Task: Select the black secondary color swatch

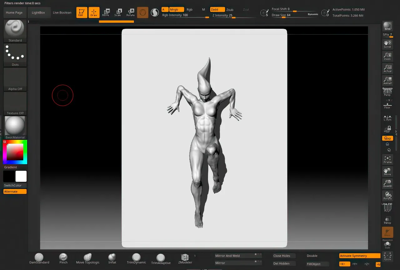Action: 9,176
